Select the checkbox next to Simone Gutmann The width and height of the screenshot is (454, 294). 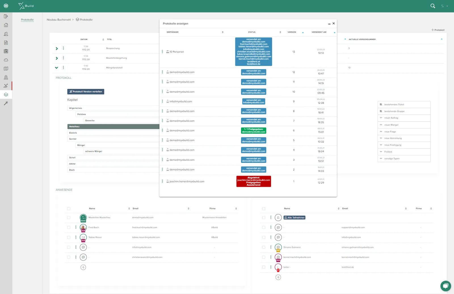click(x=264, y=247)
